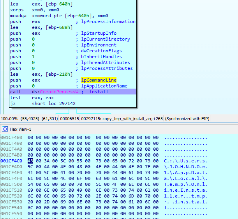Click the lpEnvironment comment

point(99,45)
